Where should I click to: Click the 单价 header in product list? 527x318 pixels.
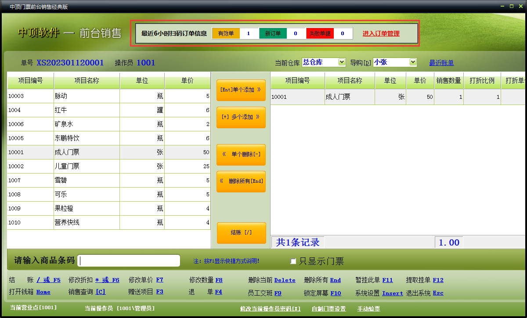(188, 81)
